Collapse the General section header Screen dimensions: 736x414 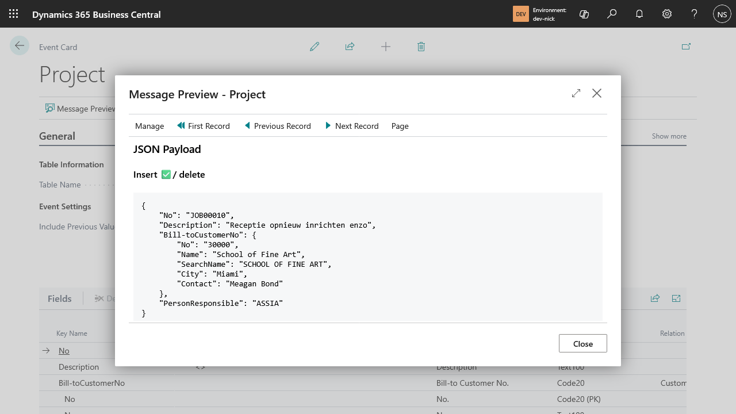pos(57,136)
